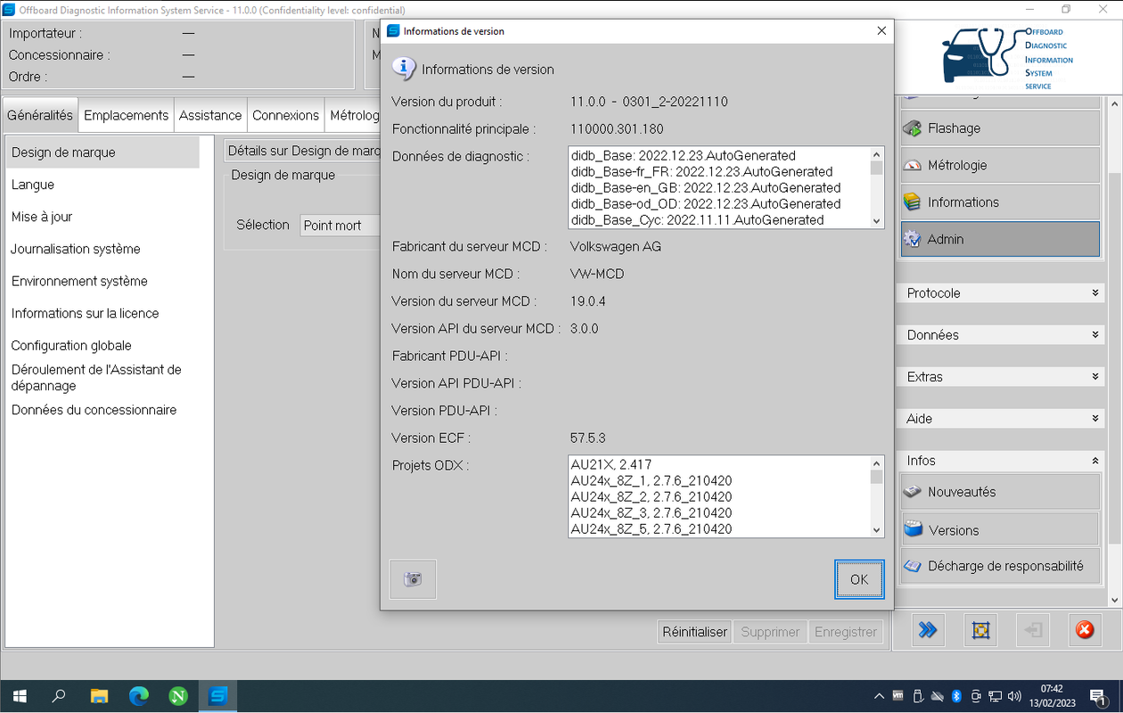The width and height of the screenshot is (1123, 713).
Task: Expand the Données section
Action: click(1002, 335)
